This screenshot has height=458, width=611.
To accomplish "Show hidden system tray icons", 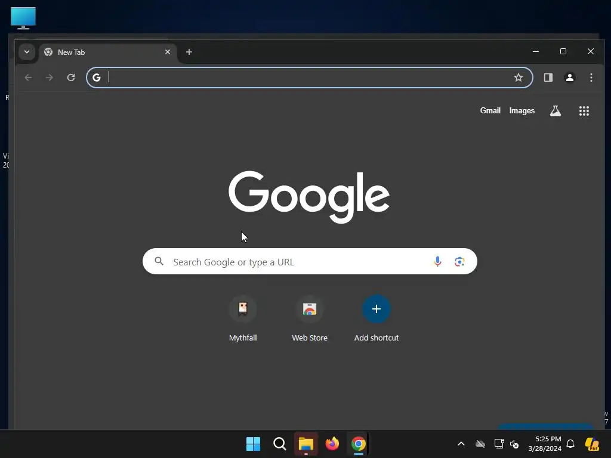I will tap(461, 444).
